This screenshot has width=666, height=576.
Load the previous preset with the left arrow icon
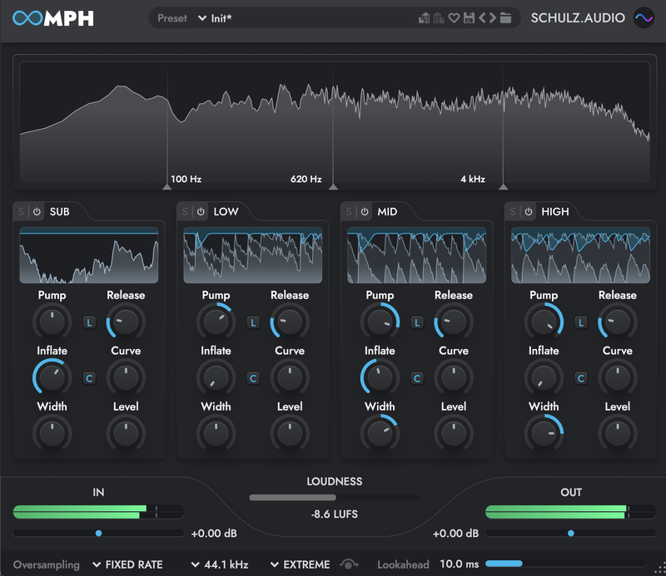click(481, 17)
